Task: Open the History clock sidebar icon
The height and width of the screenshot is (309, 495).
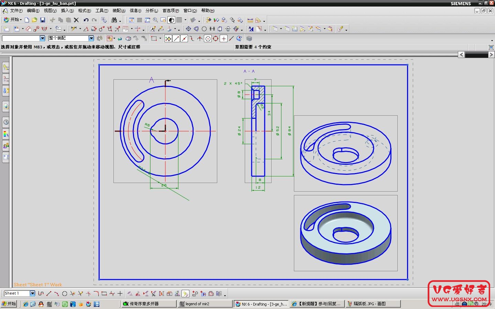Action: coord(6,122)
